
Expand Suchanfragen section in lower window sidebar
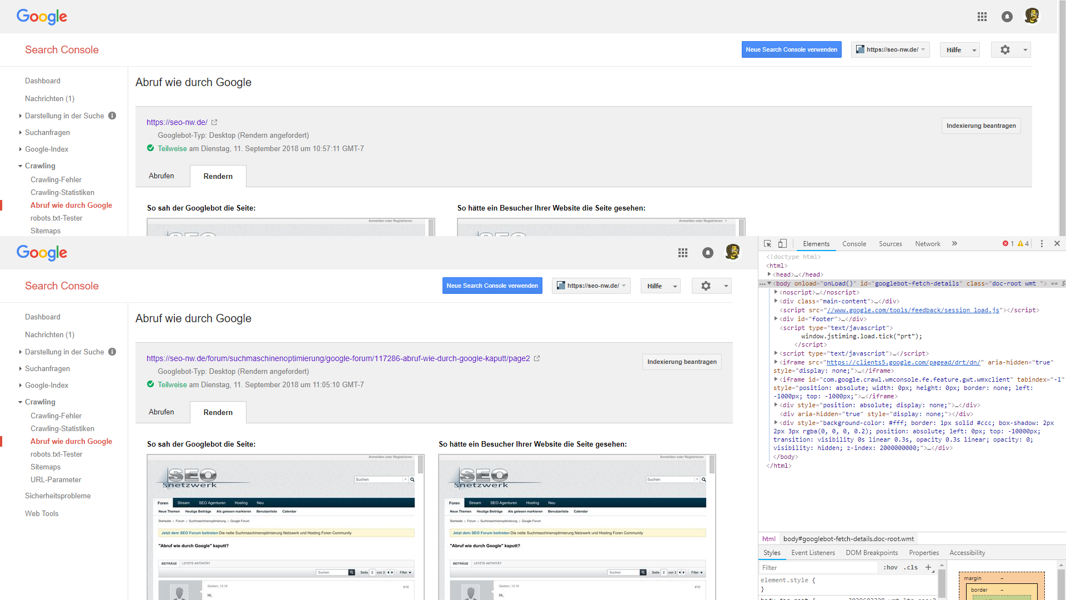coord(21,369)
